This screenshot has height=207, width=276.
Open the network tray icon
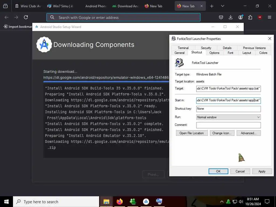tap(235, 202)
